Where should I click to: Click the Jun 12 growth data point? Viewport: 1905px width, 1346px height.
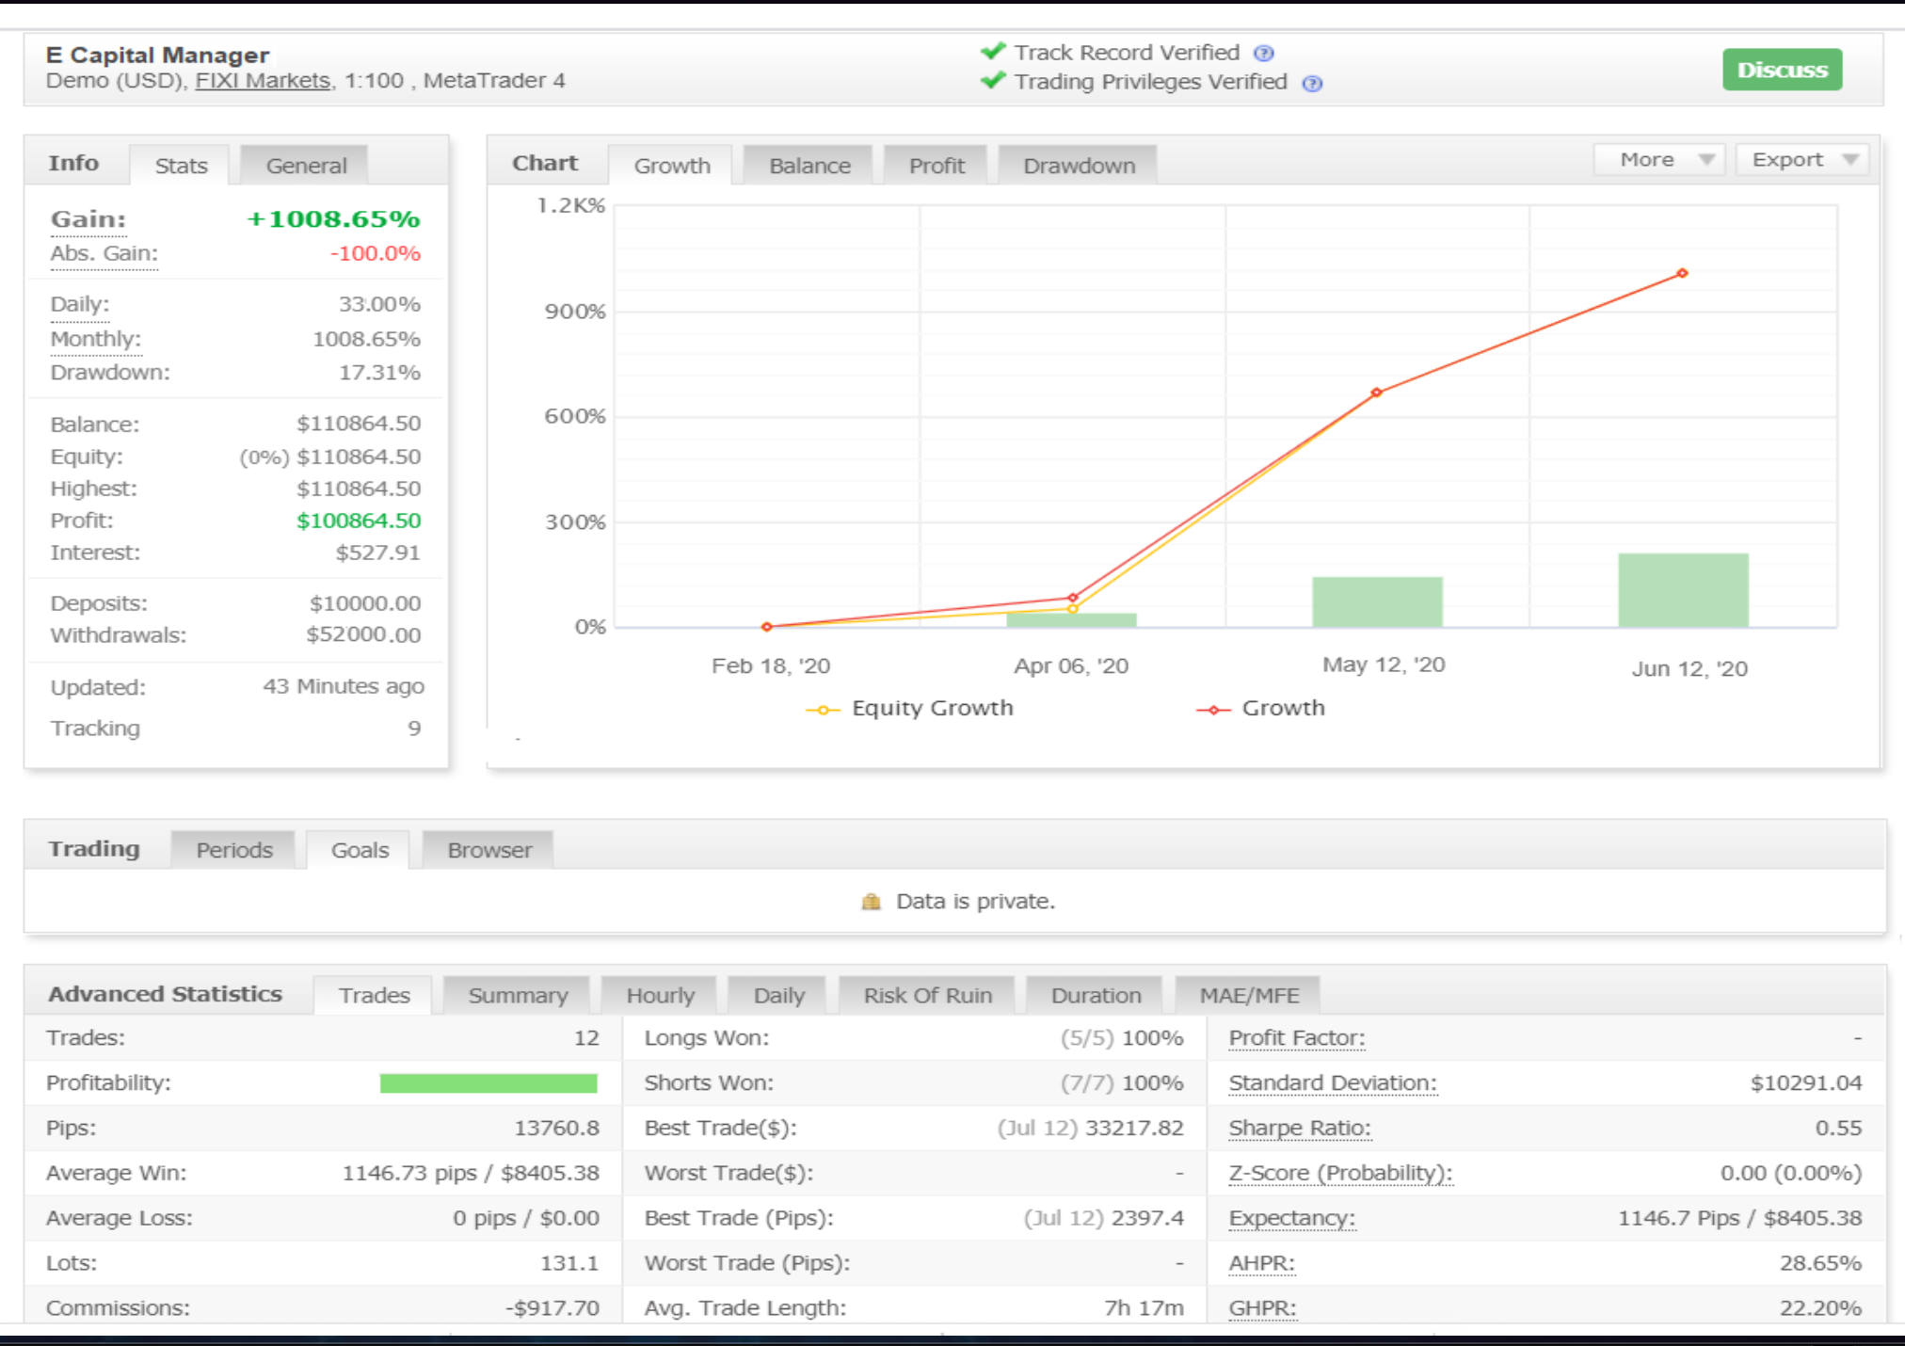1682,274
